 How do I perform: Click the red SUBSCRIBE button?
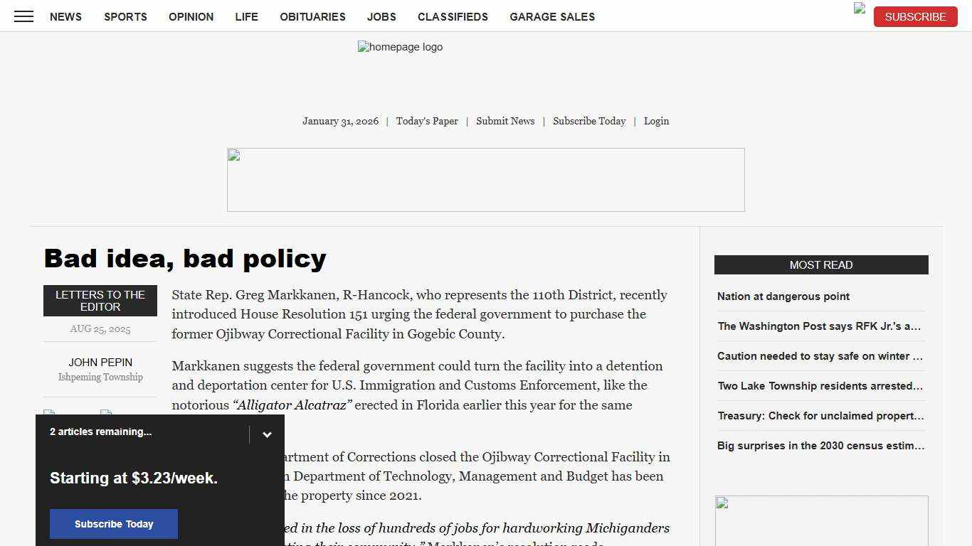(x=915, y=16)
